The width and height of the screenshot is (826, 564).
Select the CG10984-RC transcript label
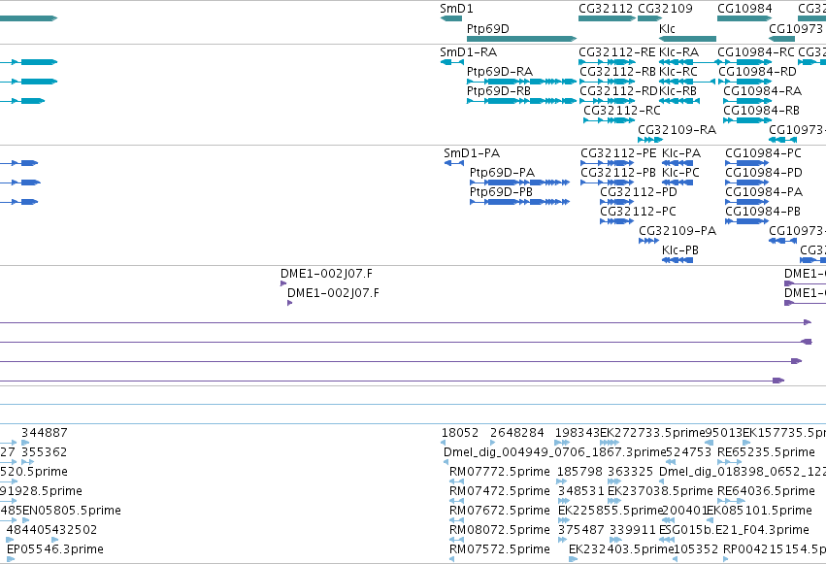pos(756,52)
